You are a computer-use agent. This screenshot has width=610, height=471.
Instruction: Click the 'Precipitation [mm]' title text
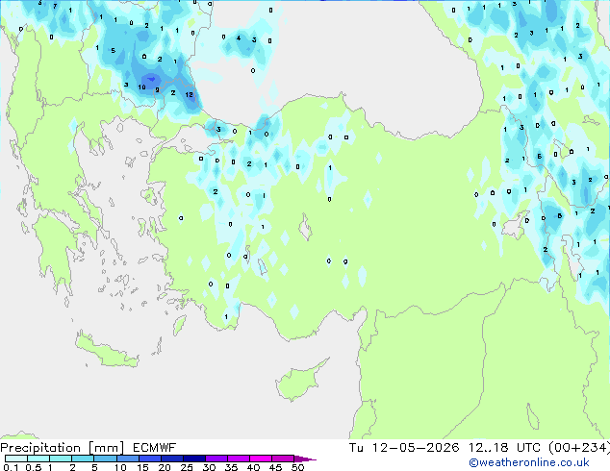coord(62,448)
